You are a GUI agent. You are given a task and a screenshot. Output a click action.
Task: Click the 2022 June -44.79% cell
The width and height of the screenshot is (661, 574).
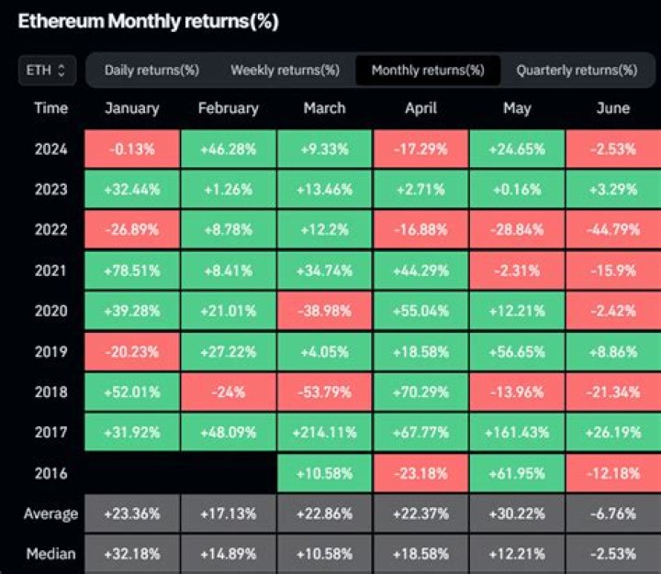coord(613,229)
